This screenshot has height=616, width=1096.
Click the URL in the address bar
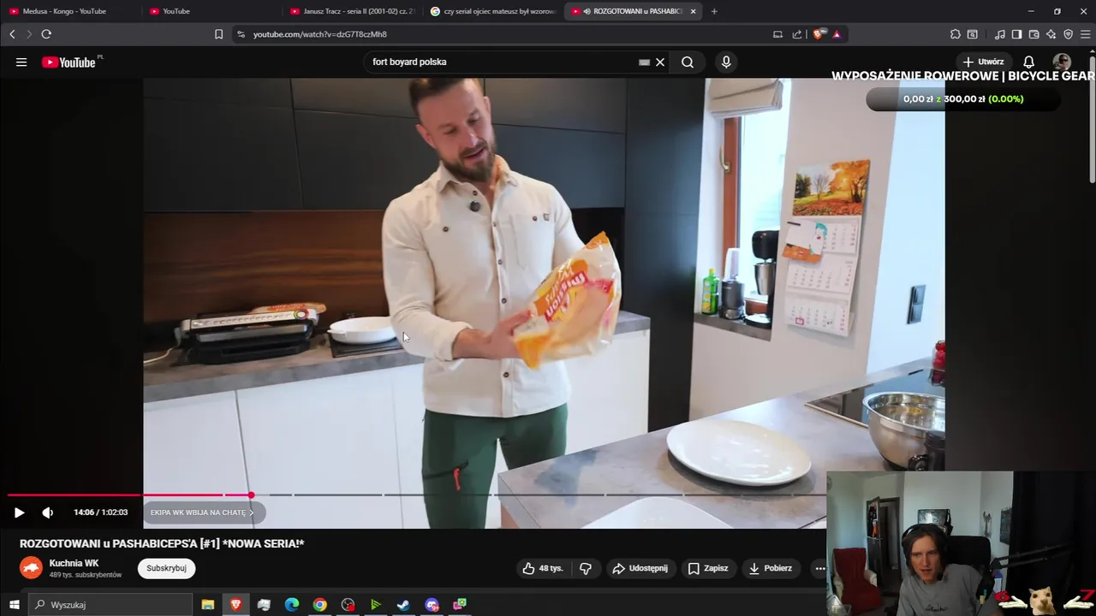(x=320, y=34)
